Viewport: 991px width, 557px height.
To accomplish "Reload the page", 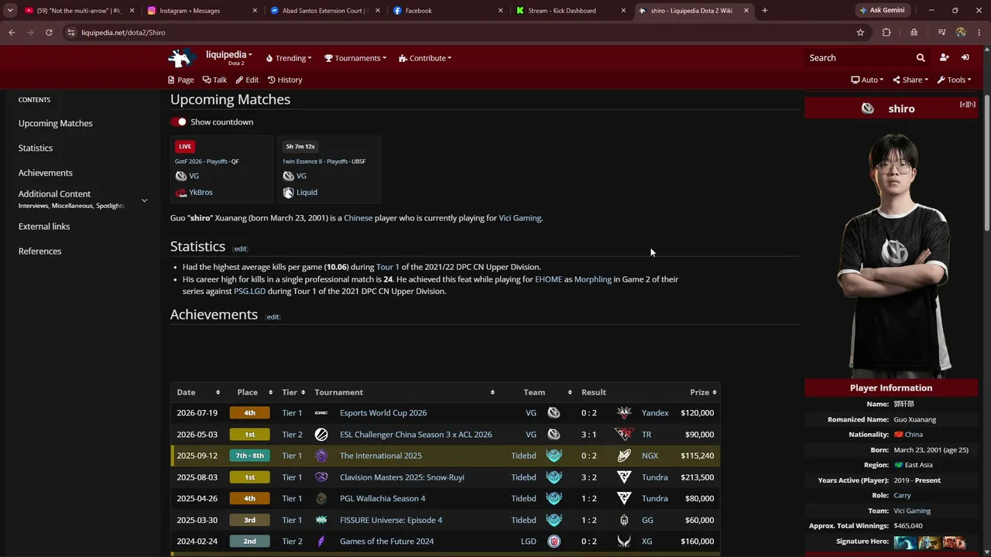I will 49,32.
